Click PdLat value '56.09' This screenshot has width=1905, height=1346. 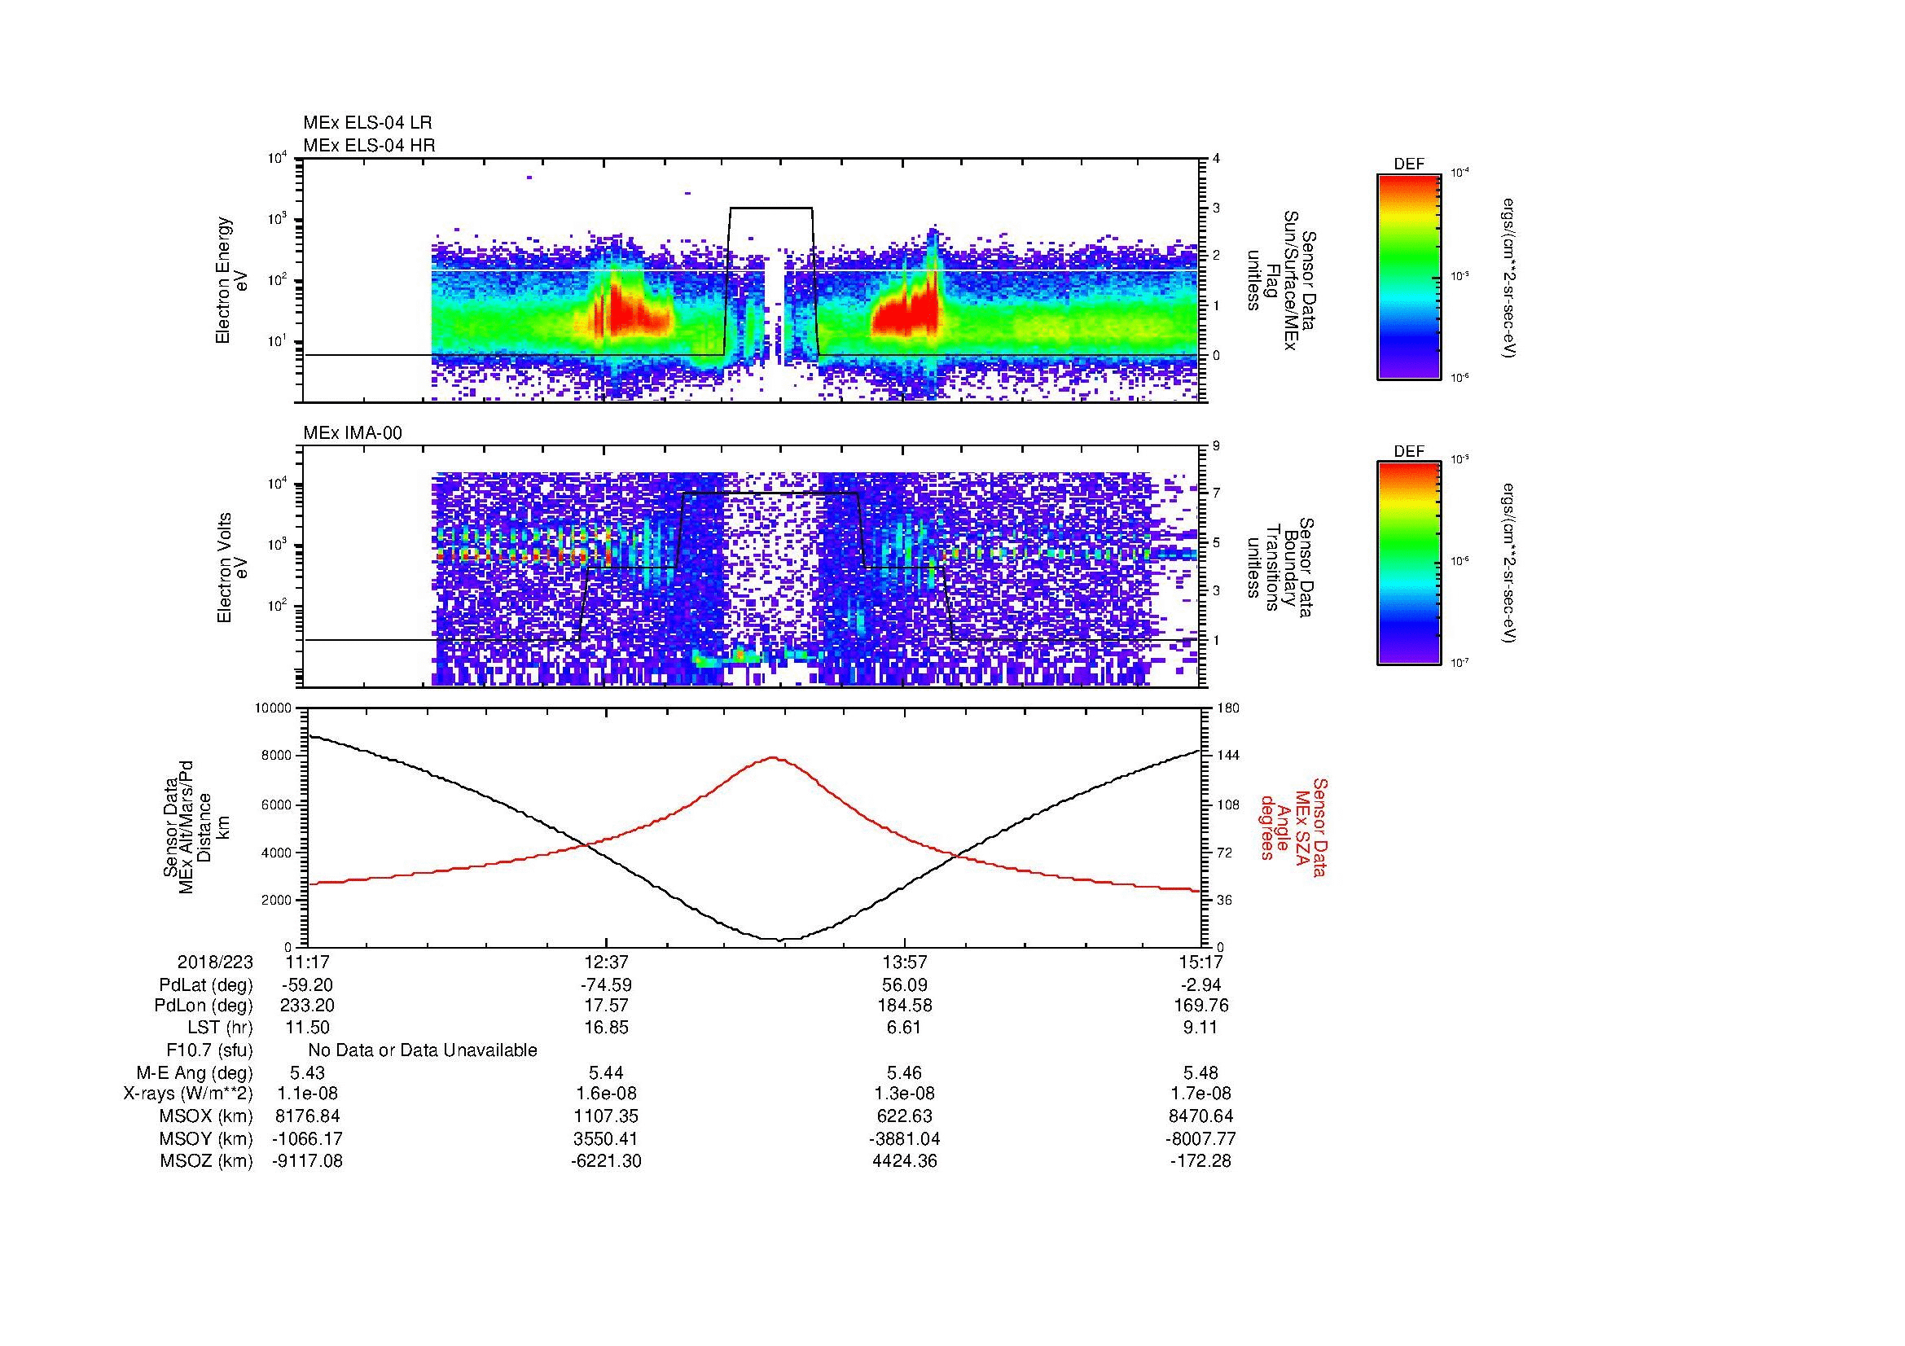click(904, 985)
